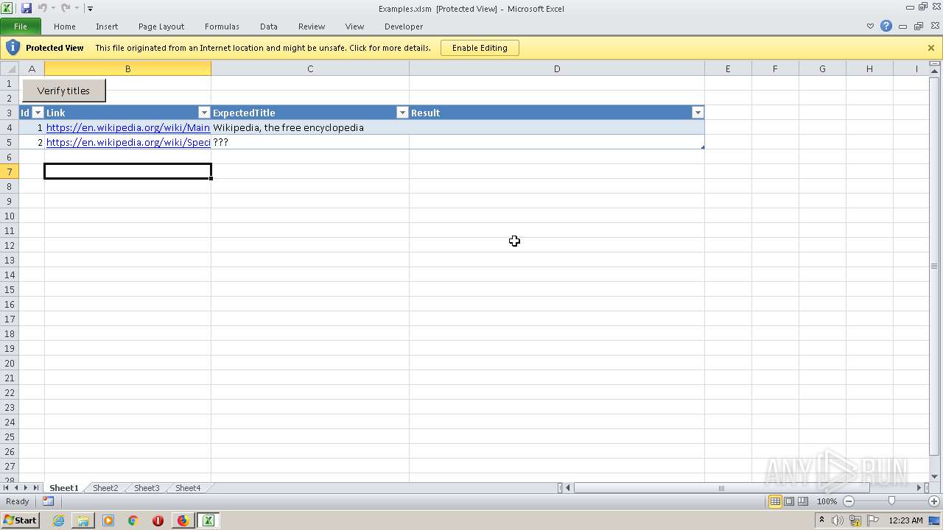Click the zoom in plus button
943x530 pixels.
click(934, 501)
